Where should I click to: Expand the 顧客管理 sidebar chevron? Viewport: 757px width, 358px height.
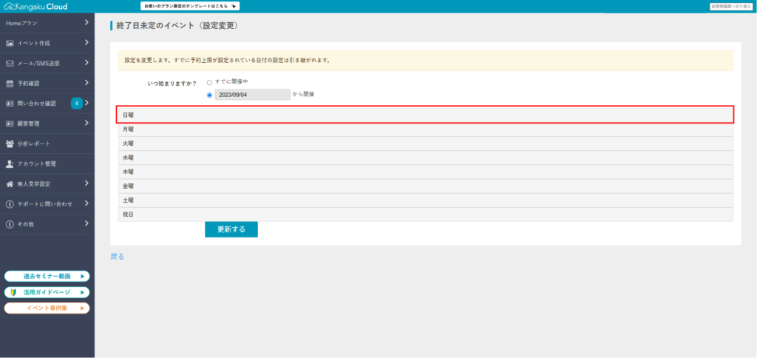86,124
